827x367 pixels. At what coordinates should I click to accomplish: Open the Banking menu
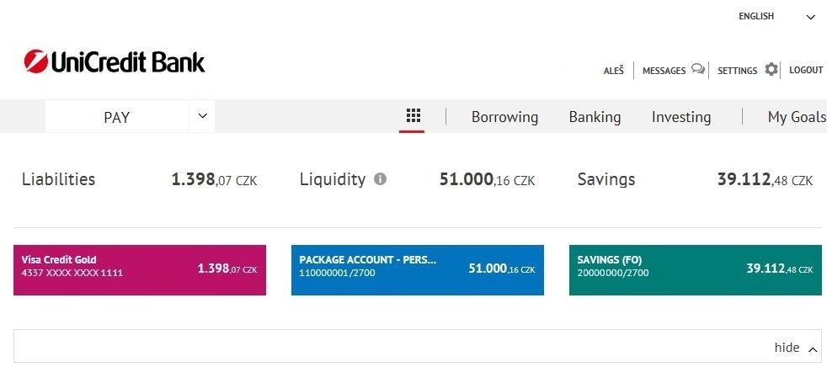point(595,116)
